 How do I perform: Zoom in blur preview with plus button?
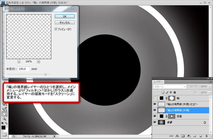click(x=39, y=62)
